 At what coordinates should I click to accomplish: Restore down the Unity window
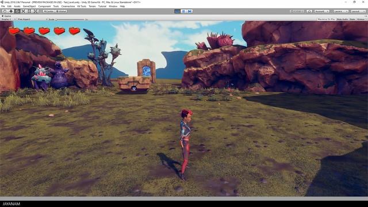(x=354, y=2)
